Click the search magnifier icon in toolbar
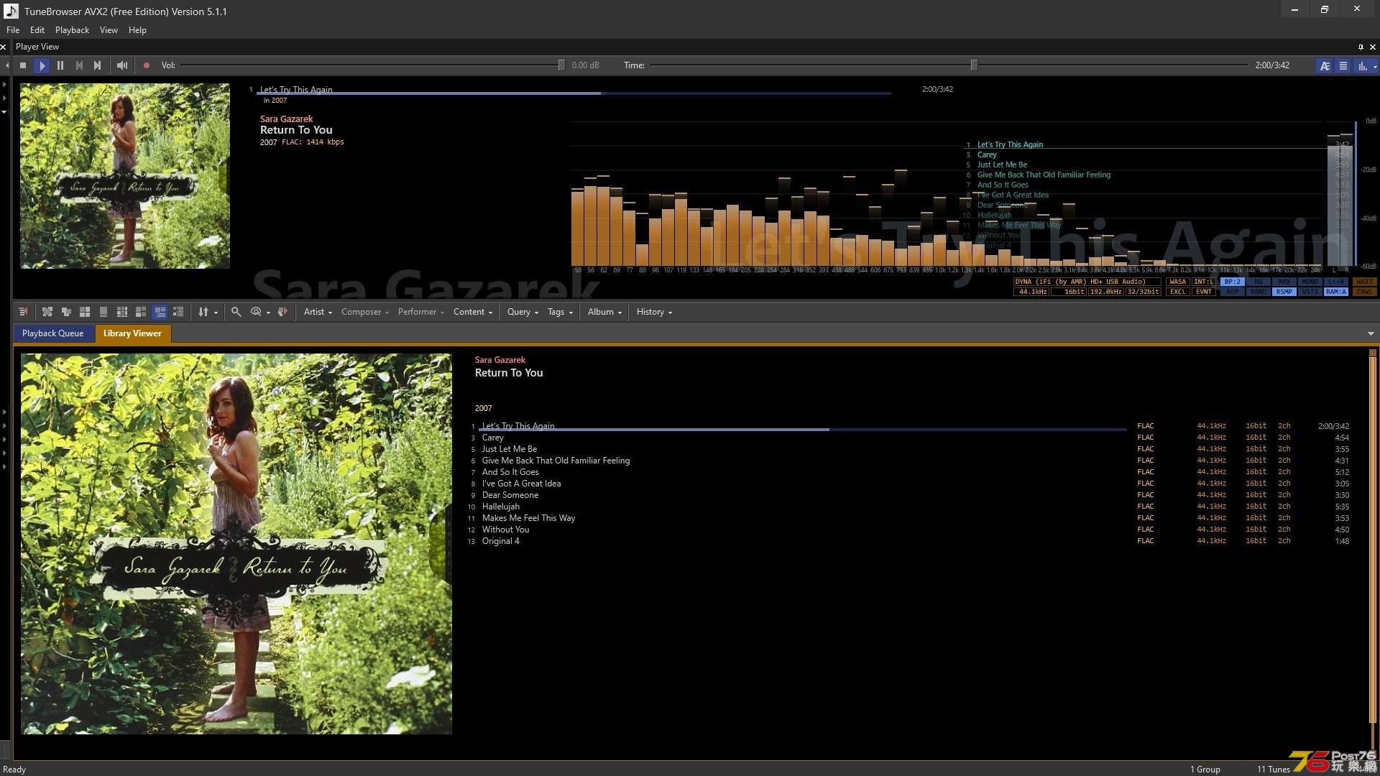 [236, 311]
